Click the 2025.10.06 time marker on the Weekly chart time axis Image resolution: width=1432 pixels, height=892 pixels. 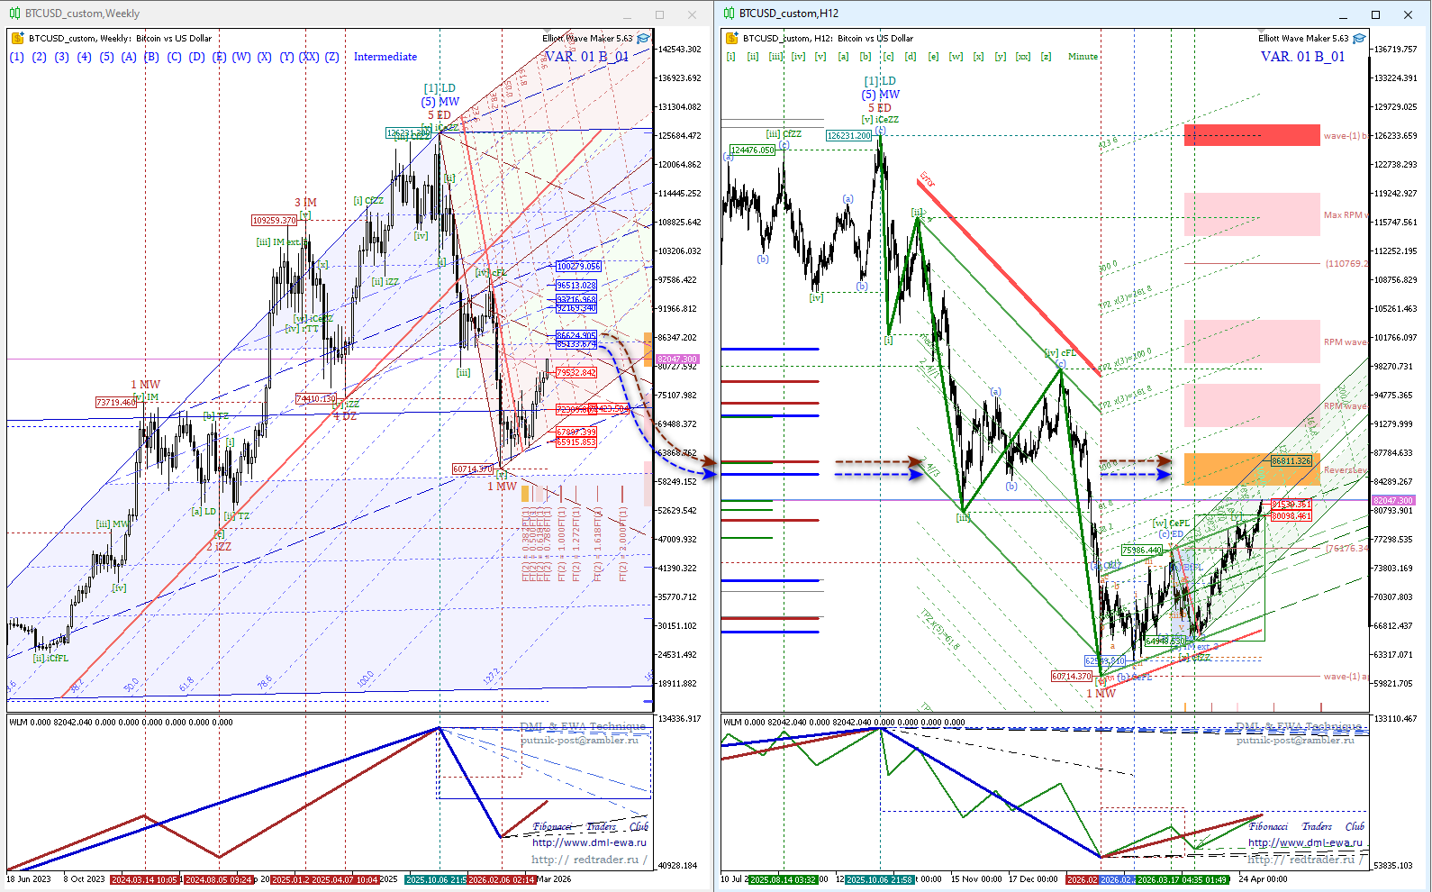[x=435, y=879]
